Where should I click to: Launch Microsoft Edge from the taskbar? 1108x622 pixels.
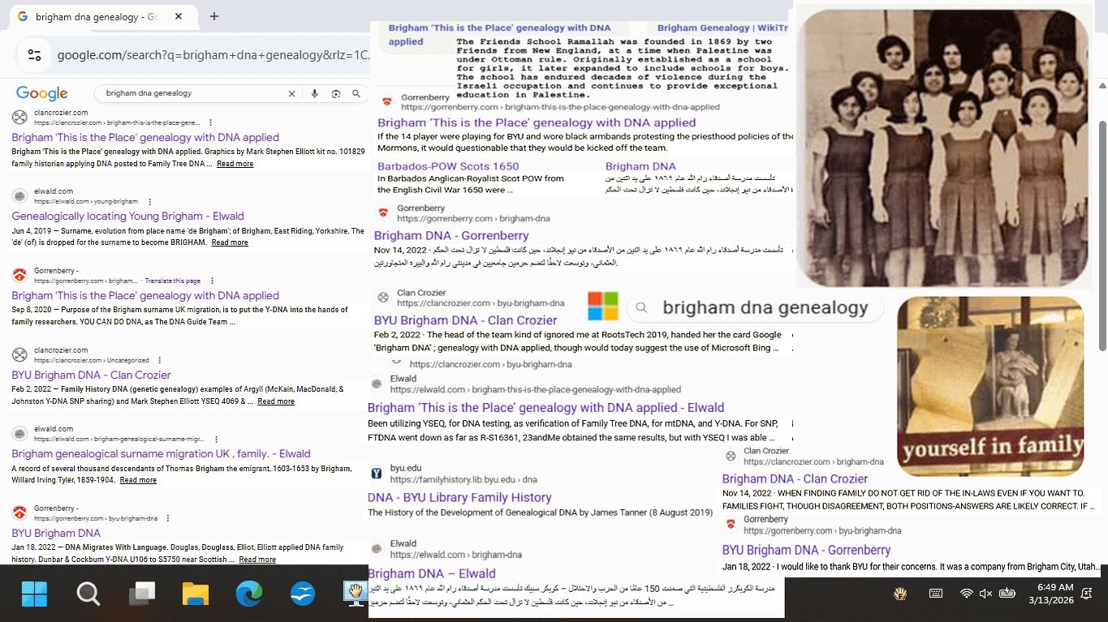[x=249, y=594]
